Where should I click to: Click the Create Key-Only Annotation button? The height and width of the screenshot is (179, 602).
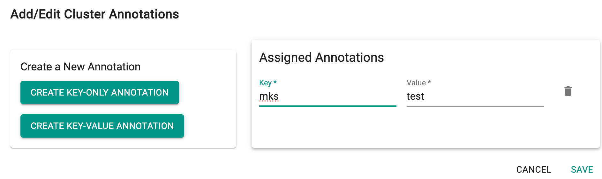100,92
